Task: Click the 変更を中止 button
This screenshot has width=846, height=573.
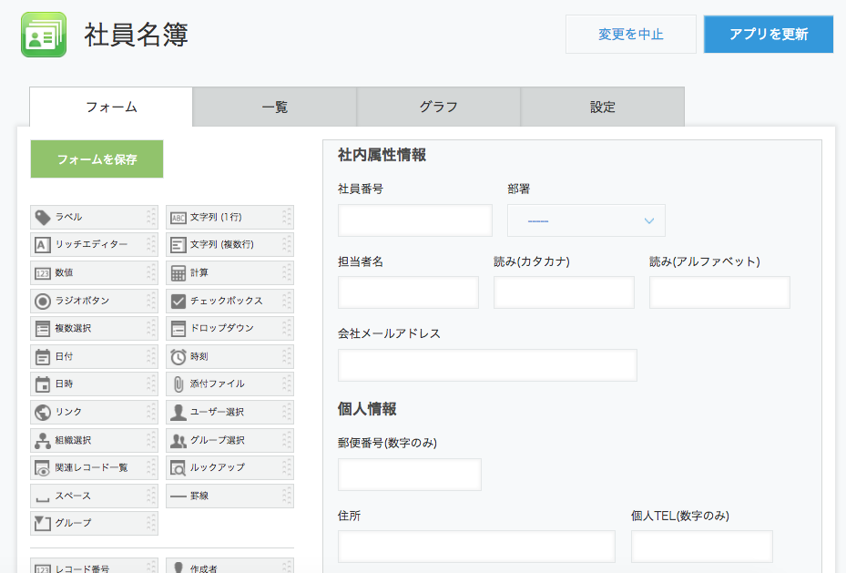Action: (x=631, y=34)
